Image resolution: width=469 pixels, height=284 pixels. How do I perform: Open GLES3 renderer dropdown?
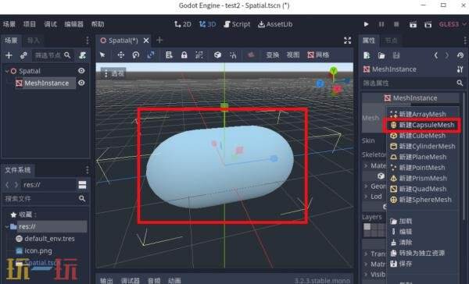coord(452,24)
